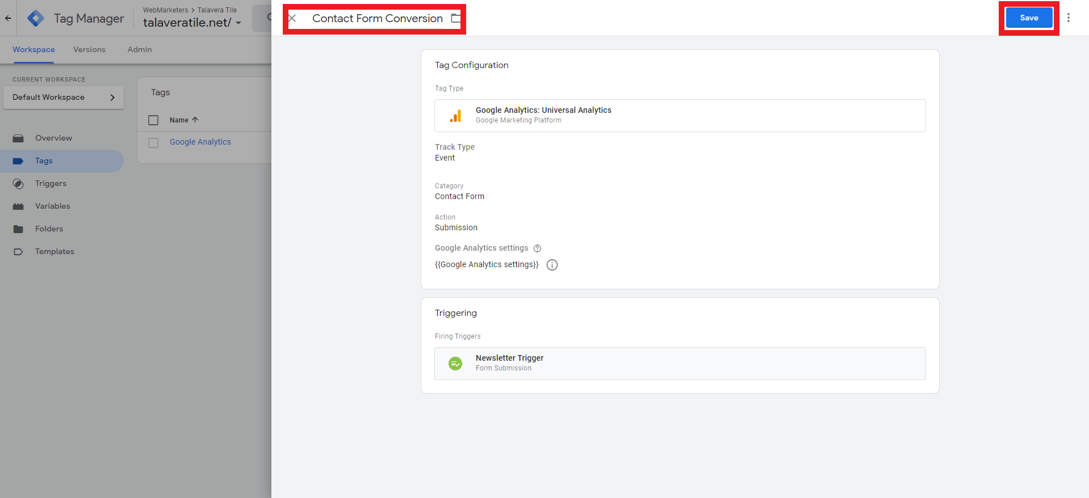Click the Save button

pos(1028,18)
